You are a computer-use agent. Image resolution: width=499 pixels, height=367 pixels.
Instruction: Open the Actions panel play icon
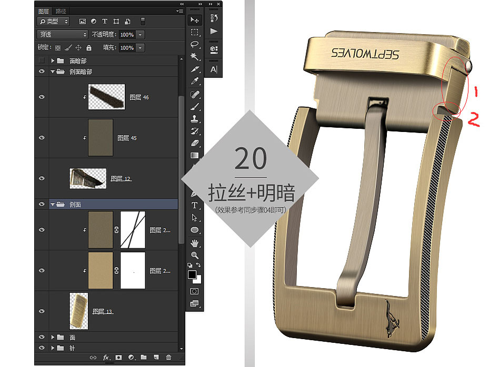[214, 31]
